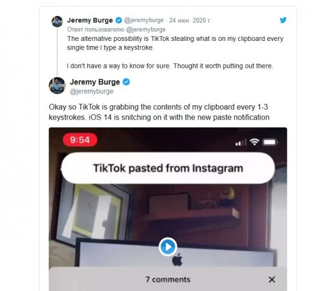This screenshot has height=291, width=319.
Task: Tap the 'TikTok pasted from Instagram' notification banner
Action: (x=168, y=168)
